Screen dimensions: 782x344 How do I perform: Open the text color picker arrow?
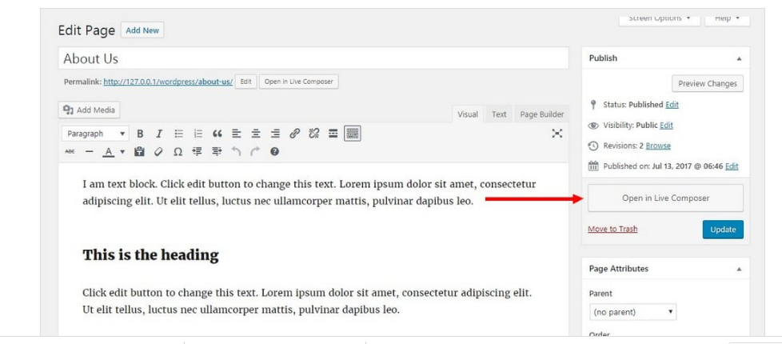122,151
